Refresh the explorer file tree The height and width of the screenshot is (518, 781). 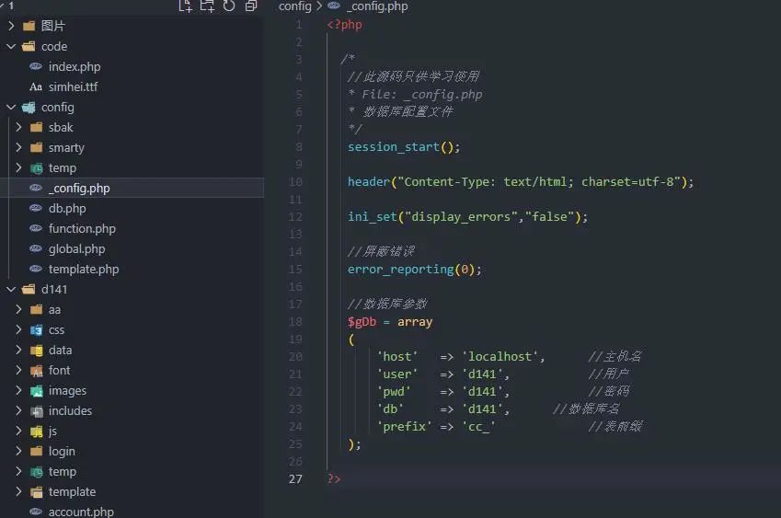228,6
